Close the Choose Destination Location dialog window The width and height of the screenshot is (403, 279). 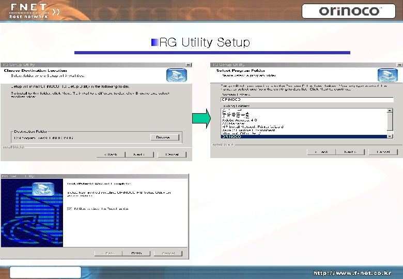pyautogui.click(x=189, y=65)
